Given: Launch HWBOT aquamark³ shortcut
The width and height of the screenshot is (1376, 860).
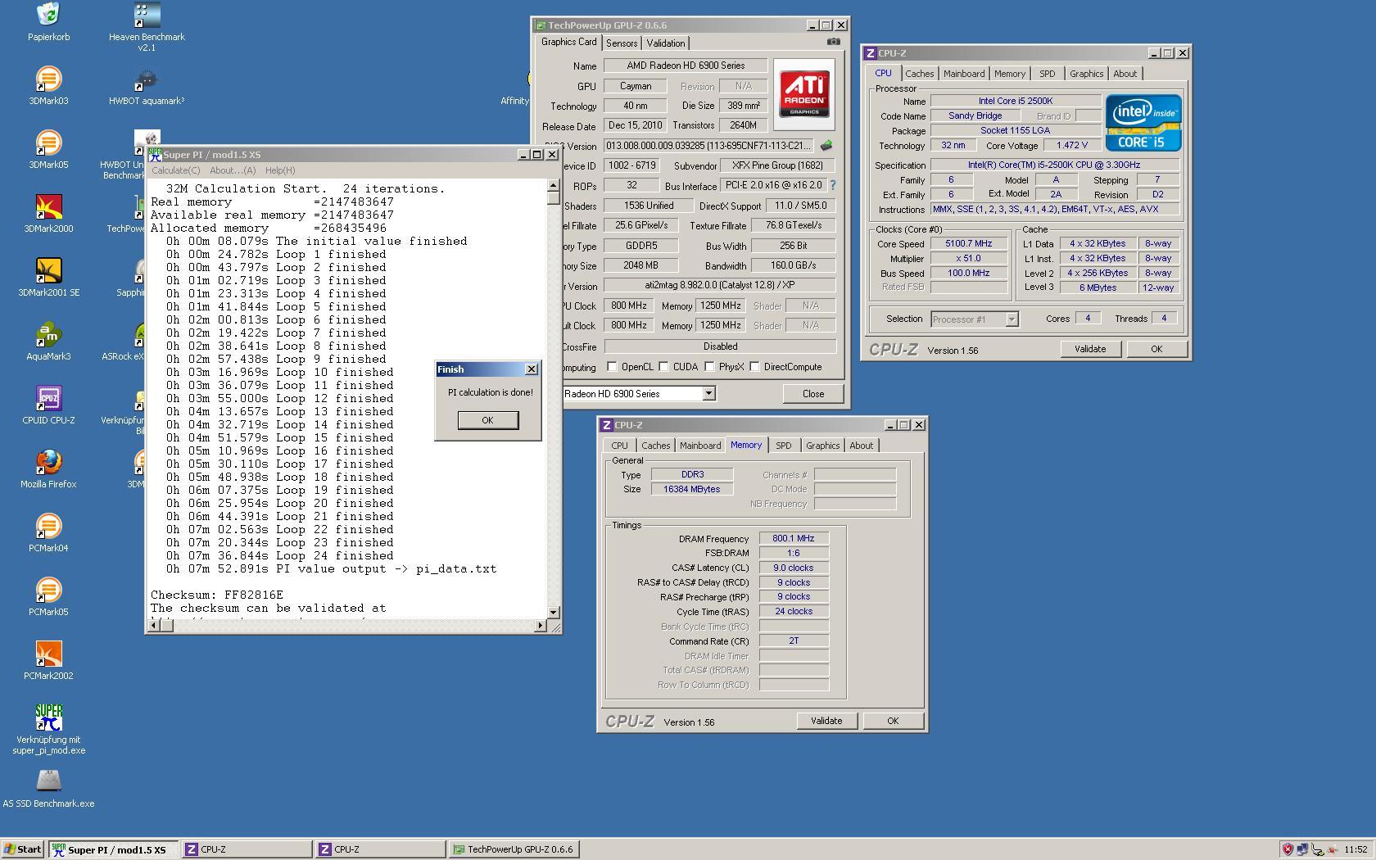Looking at the screenshot, I should 147,79.
